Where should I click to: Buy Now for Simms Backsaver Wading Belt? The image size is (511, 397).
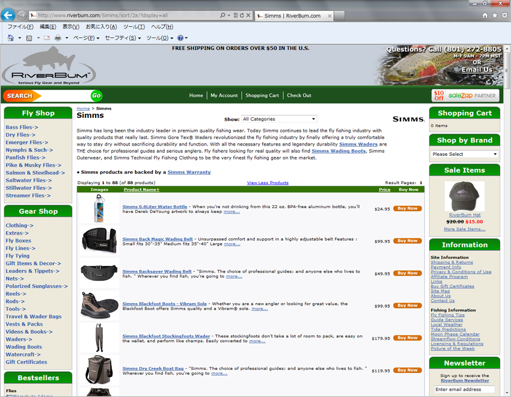click(x=408, y=273)
